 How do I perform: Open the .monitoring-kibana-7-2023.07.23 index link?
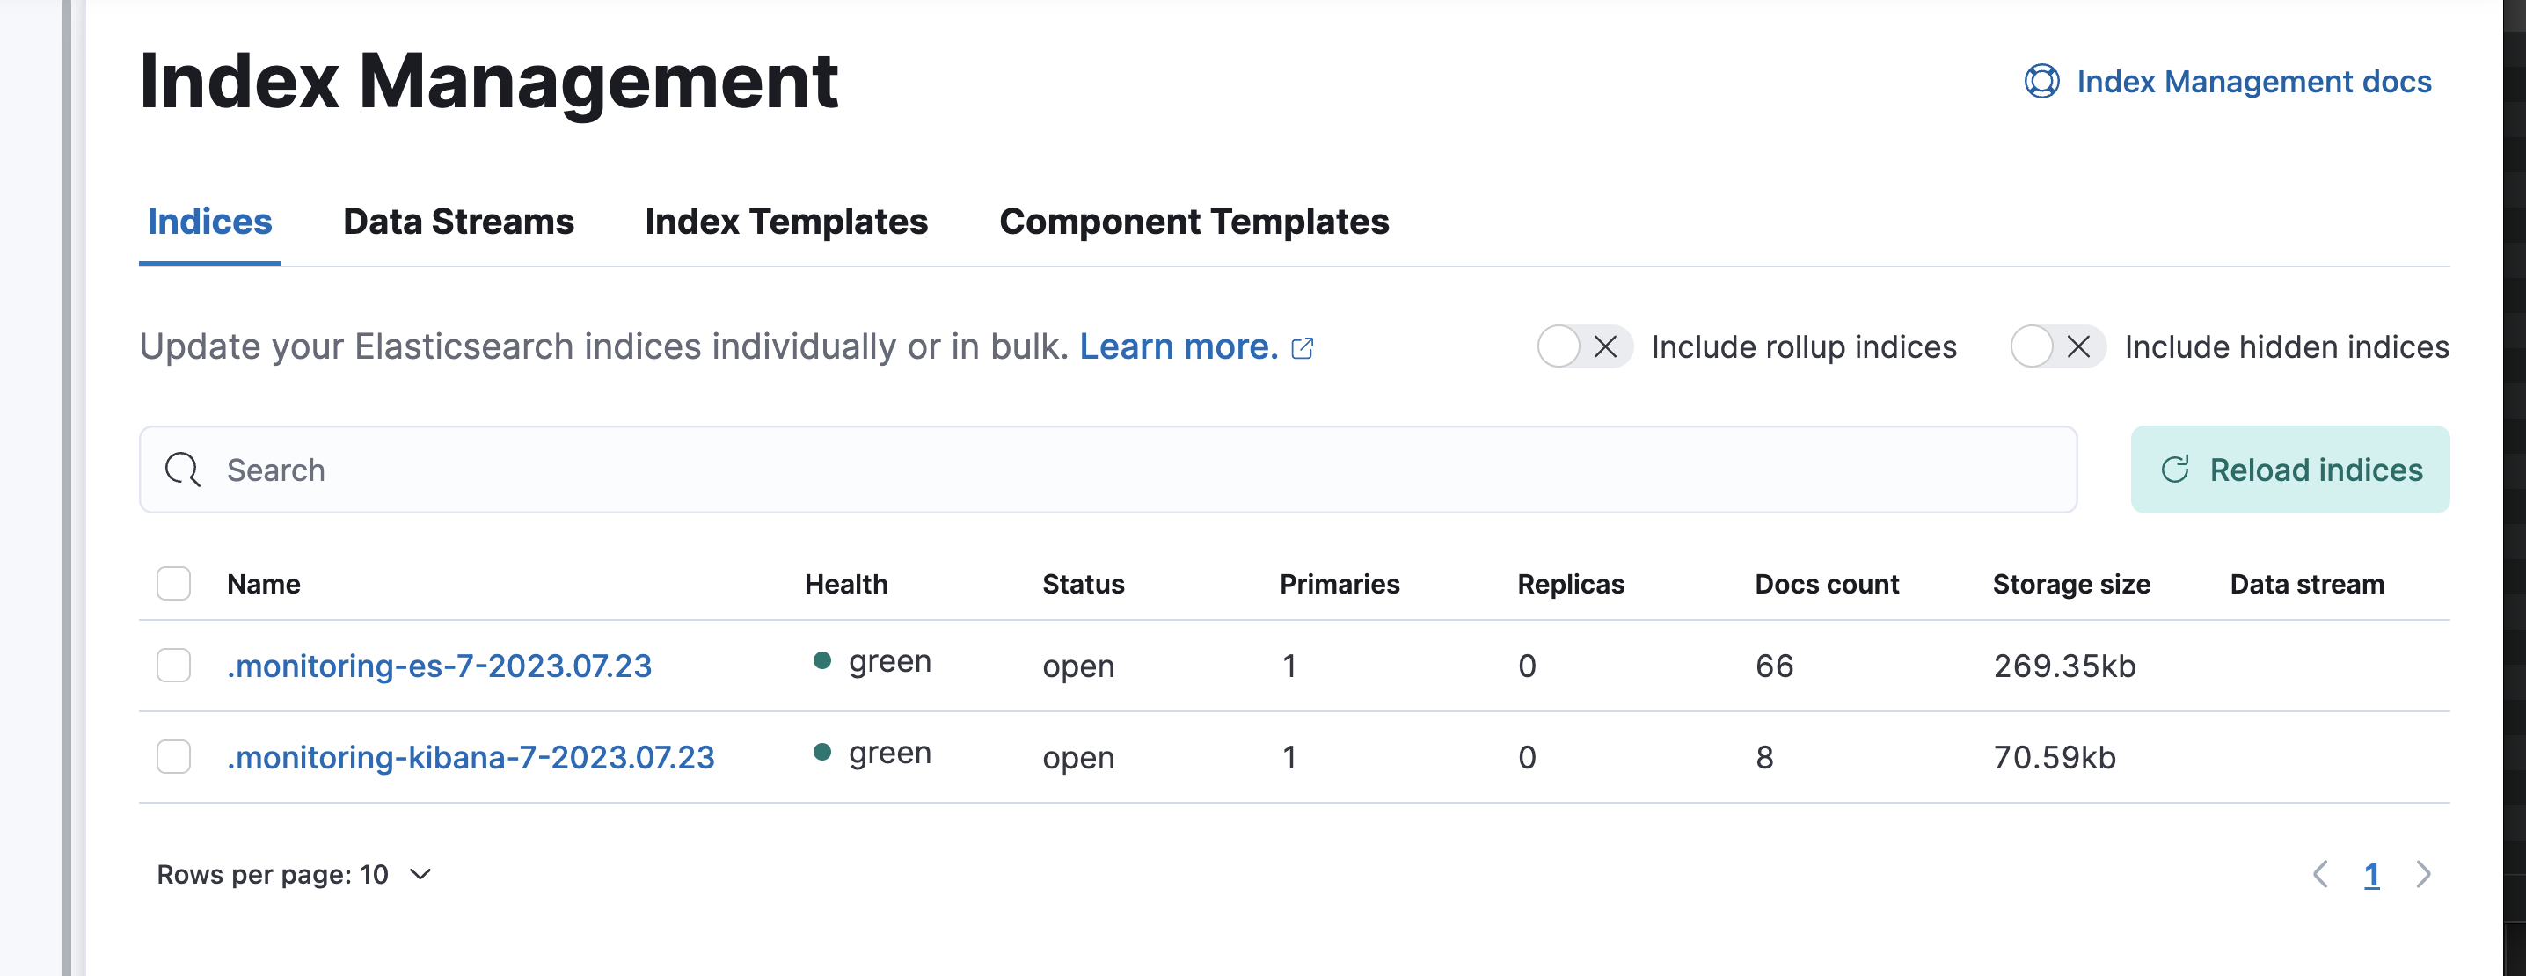tap(471, 757)
